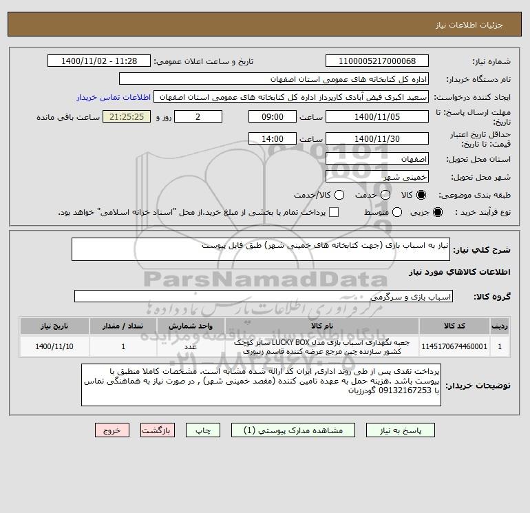Click the quantity cell showing 1
The width and height of the screenshot is (530, 513).
pyautogui.click(x=123, y=346)
